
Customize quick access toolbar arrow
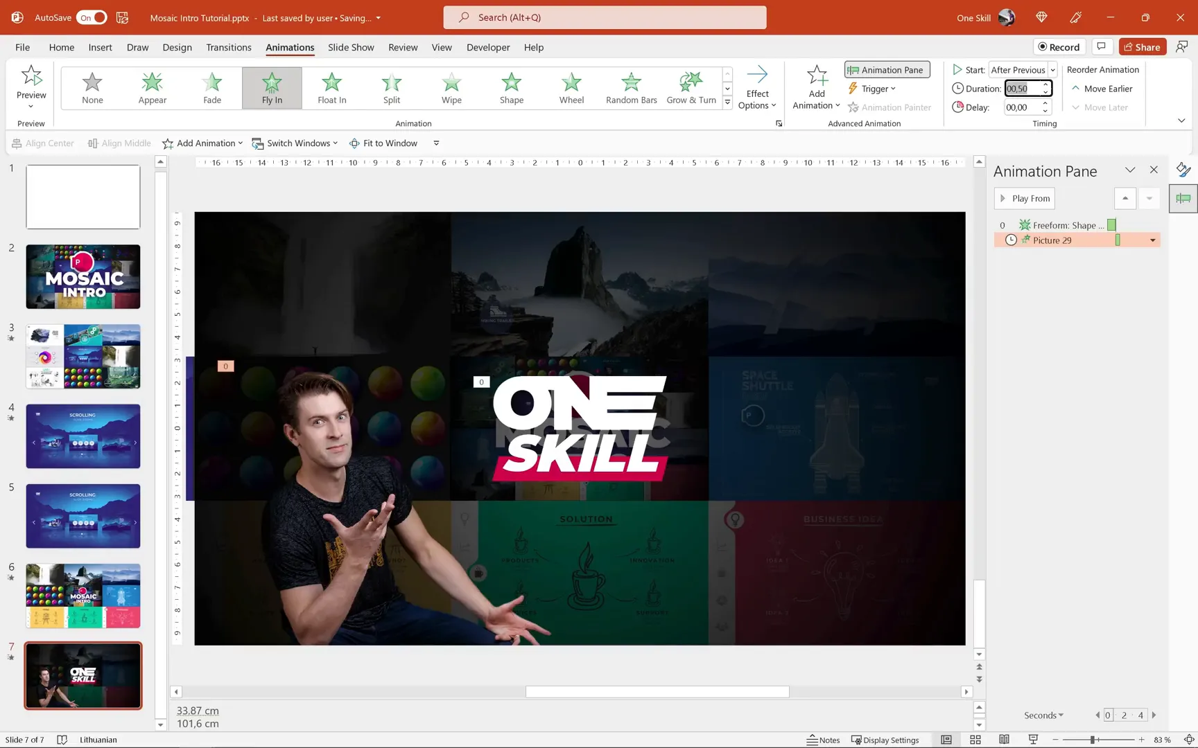(x=436, y=143)
